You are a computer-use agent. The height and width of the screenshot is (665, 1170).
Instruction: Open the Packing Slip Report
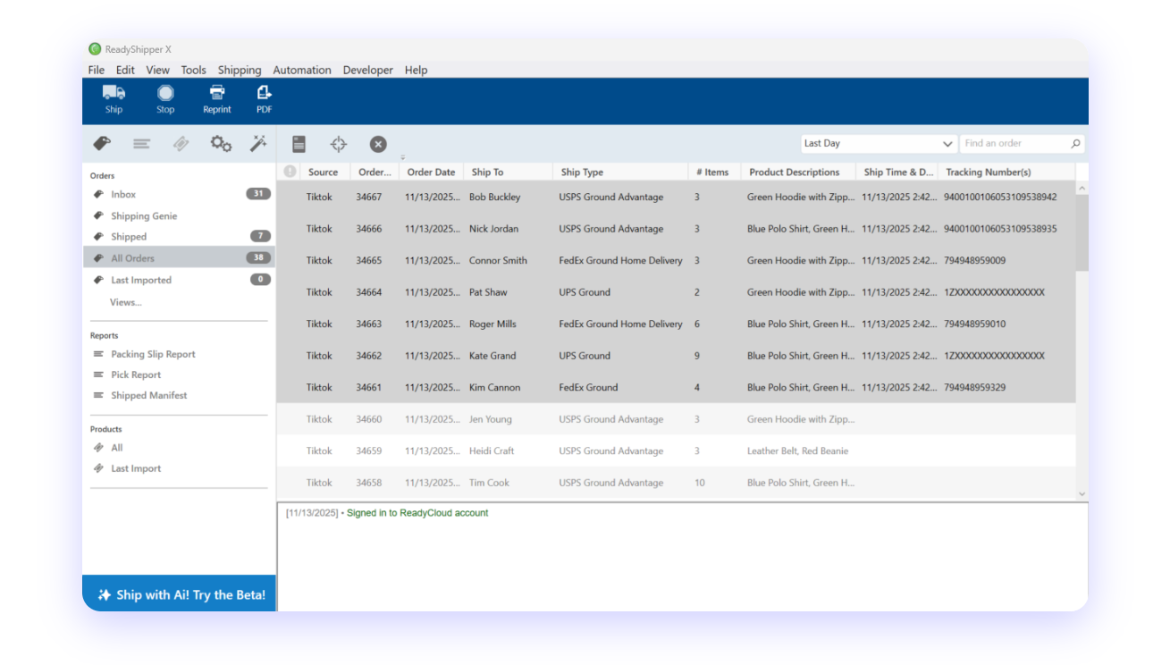[x=153, y=354]
